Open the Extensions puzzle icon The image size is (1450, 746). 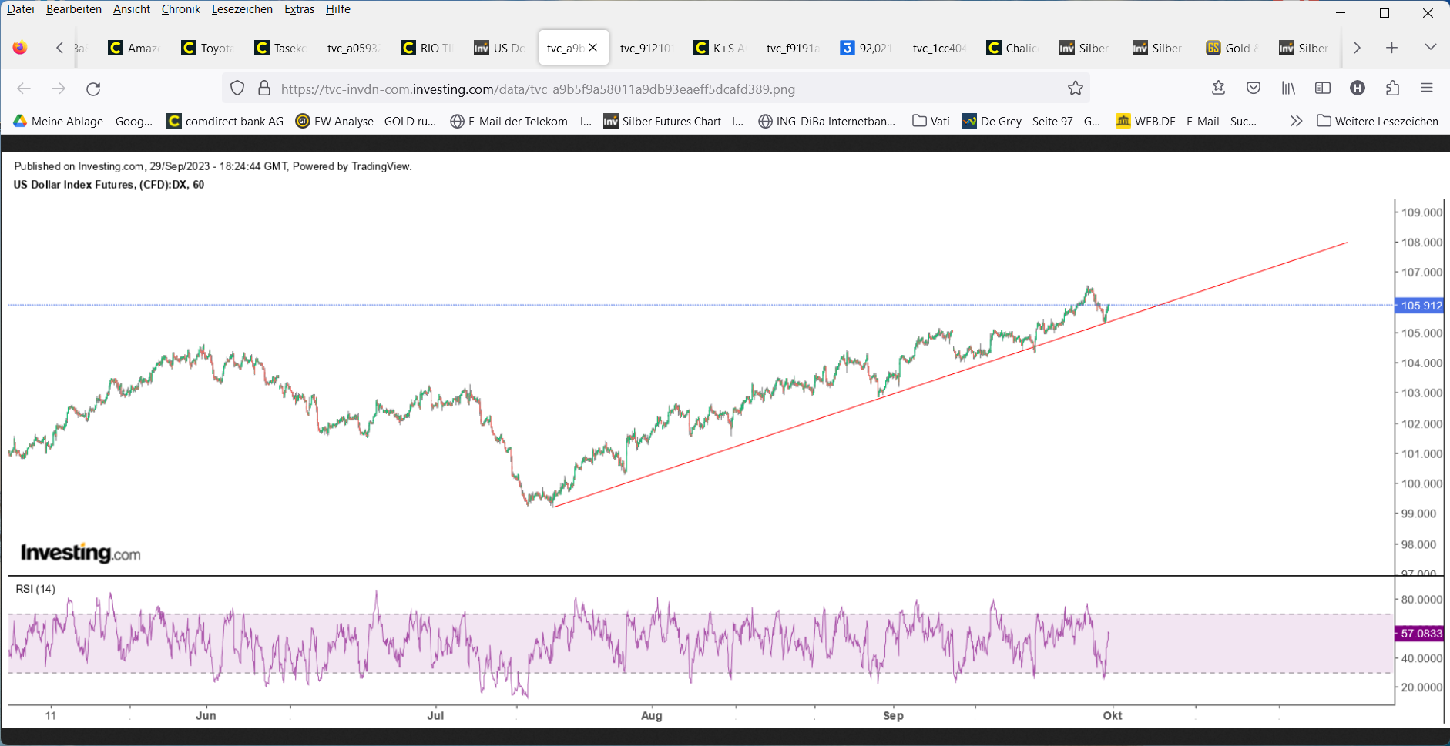(1392, 89)
